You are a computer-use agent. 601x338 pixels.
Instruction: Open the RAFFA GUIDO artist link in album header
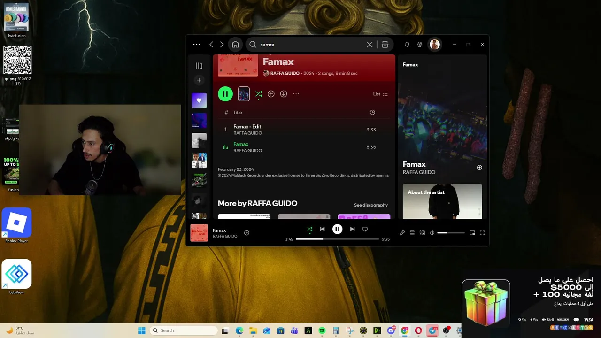[285, 73]
